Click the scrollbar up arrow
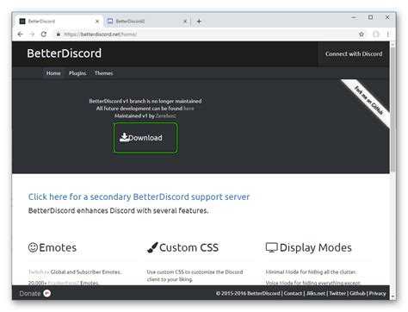The image size is (408, 312). coord(393,45)
